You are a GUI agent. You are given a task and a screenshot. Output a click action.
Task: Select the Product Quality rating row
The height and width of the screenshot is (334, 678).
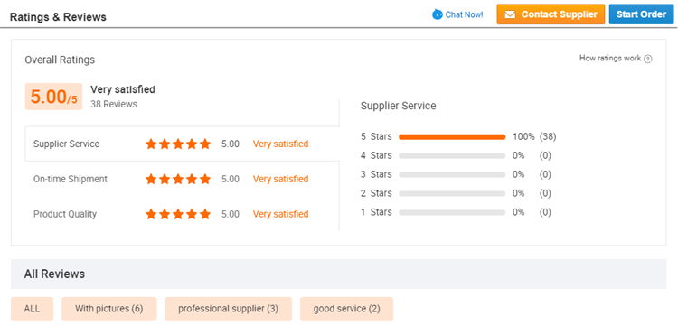point(182,214)
